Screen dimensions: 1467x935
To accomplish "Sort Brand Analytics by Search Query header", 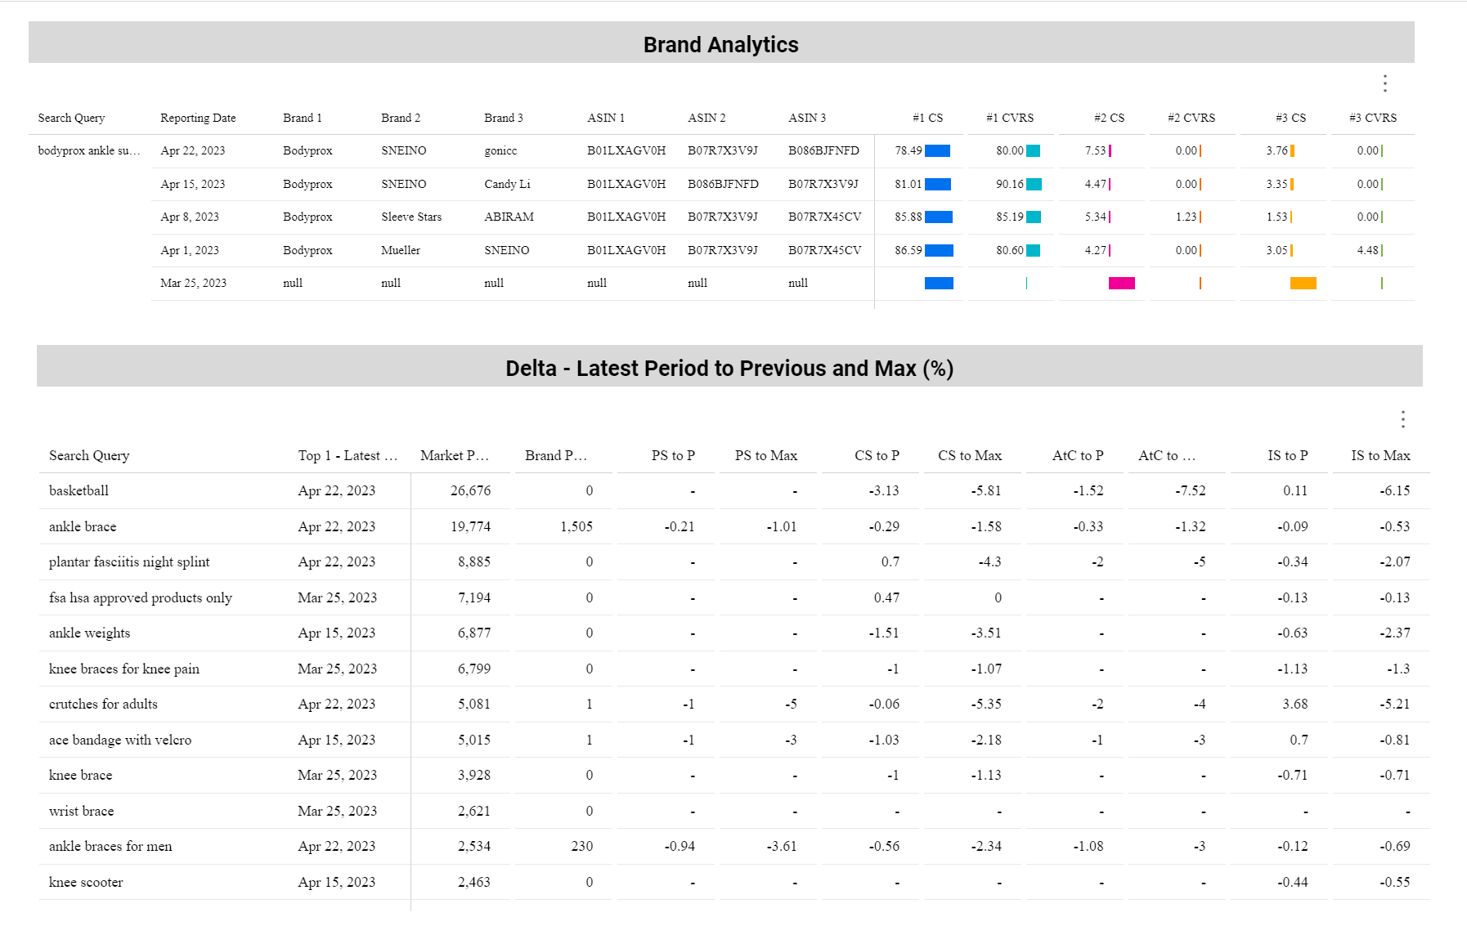I will click(71, 118).
